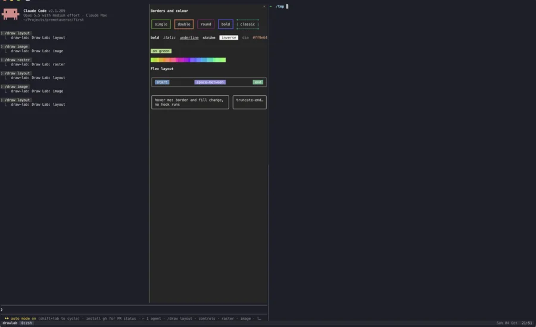This screenshot has height=327, width=536.
Task: Select the green single border box
Action: pyautogui.click(x=161, y=24)
